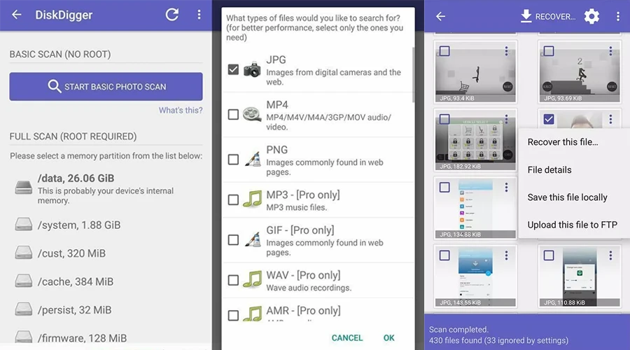Check the PNG file type checkbox

tap(233, 160)
